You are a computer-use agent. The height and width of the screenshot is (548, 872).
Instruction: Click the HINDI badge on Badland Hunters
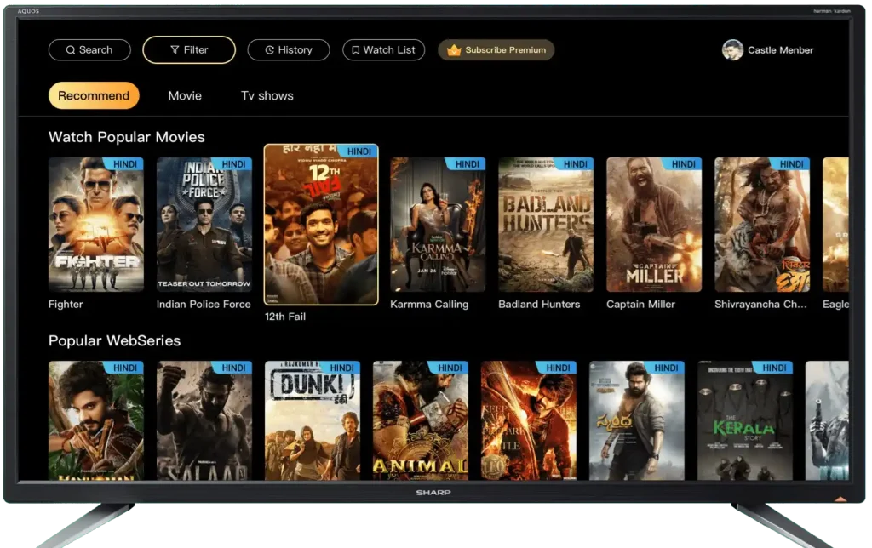(575, 164)
